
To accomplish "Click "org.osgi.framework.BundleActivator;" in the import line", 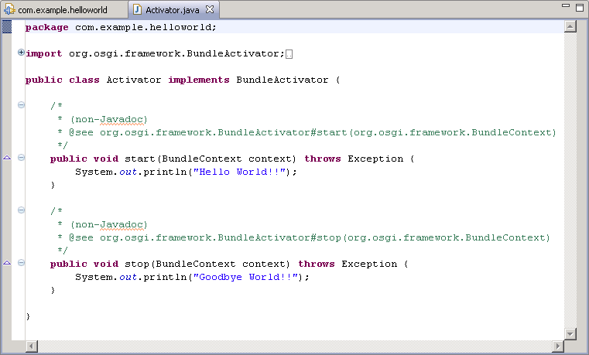I will click(176, 53).
